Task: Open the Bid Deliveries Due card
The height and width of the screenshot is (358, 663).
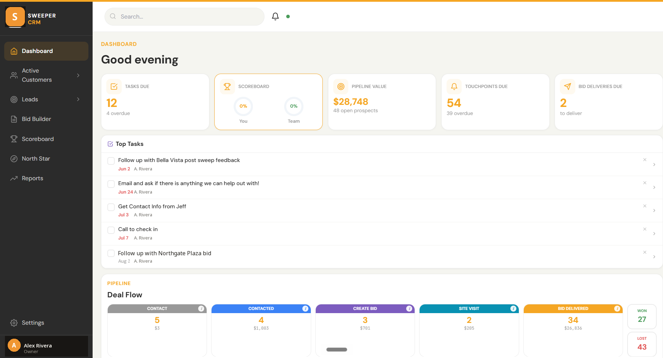Action: 609,102
